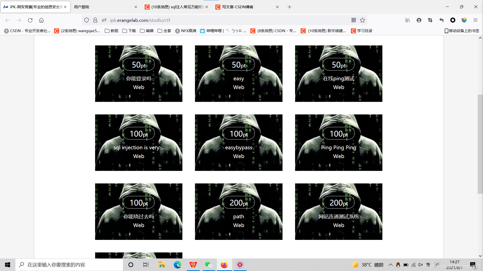483x271 pixels.
Task: Click the tracking protection shield icon
Action: [x=87, y=20]
